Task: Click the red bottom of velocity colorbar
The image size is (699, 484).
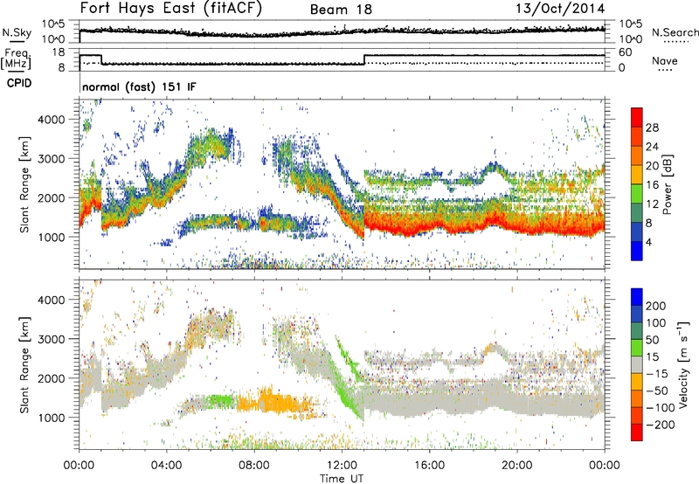Action: [637, 432]
